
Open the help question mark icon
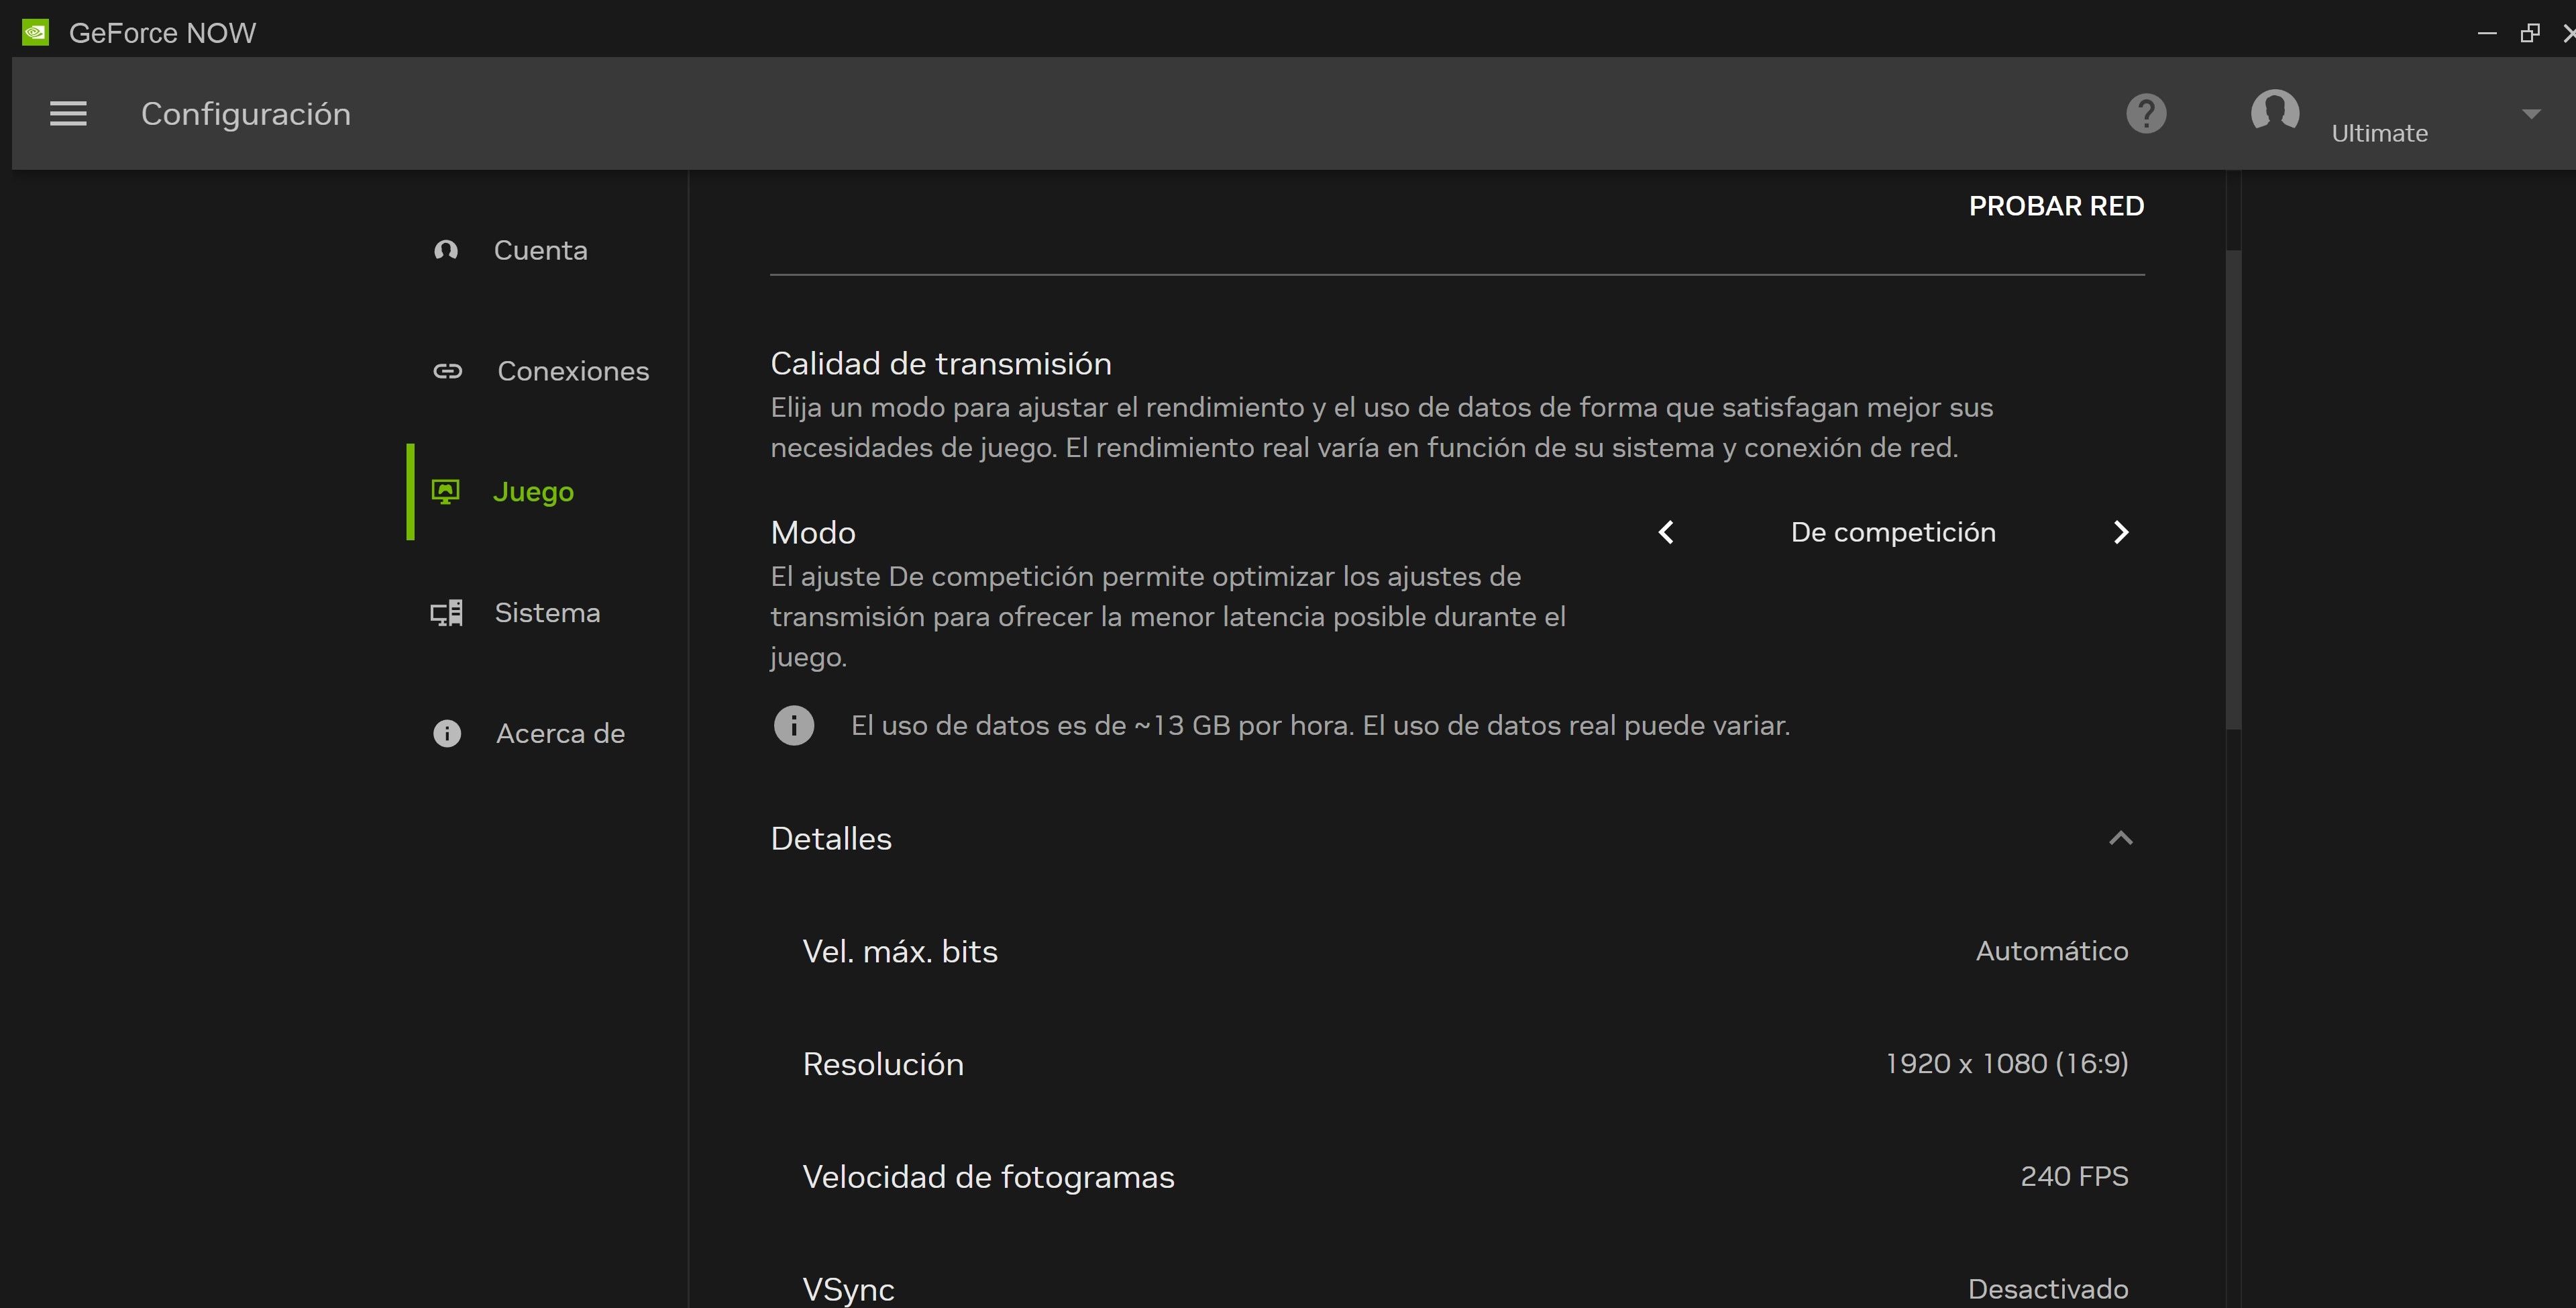(2145, 113)
